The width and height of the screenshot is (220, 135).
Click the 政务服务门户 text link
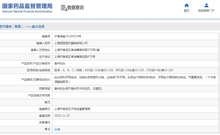206,11
